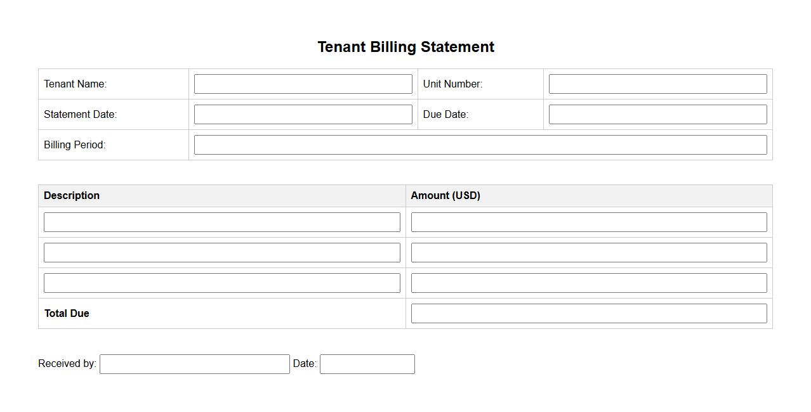The image size is (811, 412).
Task: Focus the Unit Number text box
Action: [657, 84]
